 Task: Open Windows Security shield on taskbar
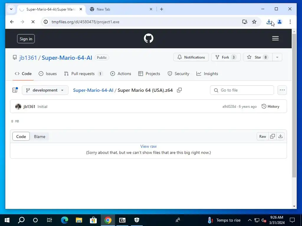[x=137, y=220]
